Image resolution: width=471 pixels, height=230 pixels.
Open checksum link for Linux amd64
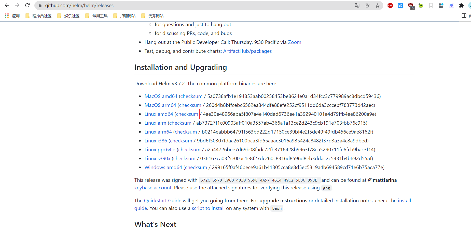[x=187, y=114]
